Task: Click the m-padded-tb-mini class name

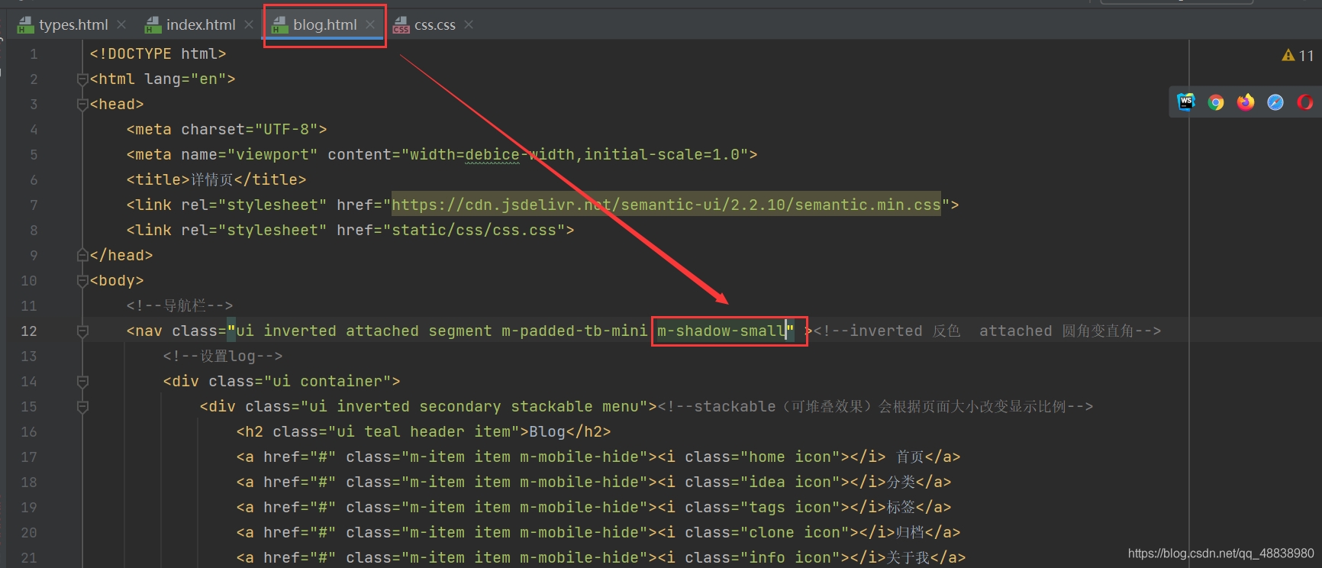Action: (575, 331)
